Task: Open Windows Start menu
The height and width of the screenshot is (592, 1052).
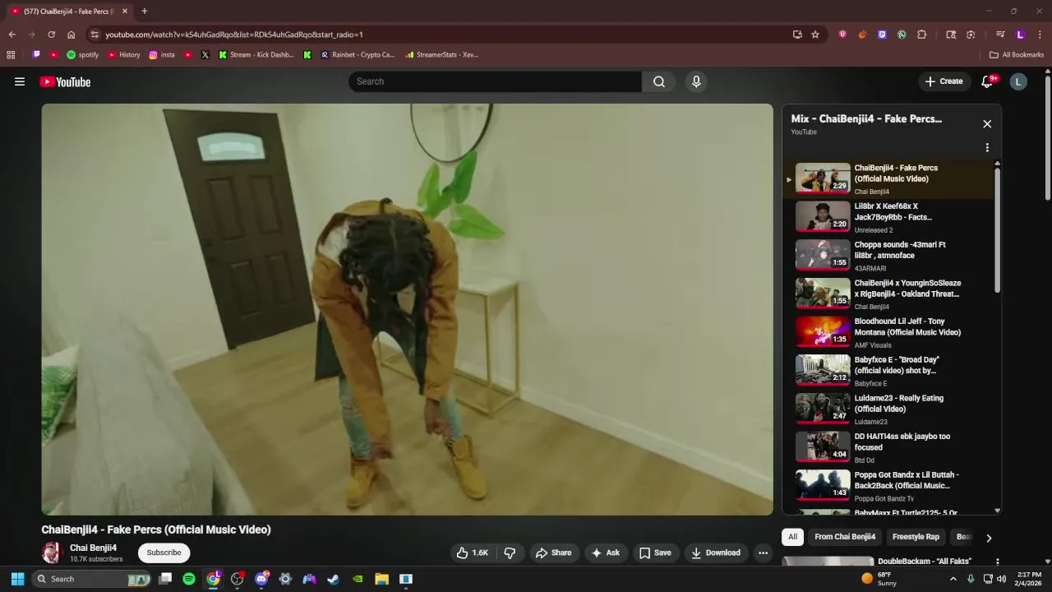Action: (x=17, y=579)
